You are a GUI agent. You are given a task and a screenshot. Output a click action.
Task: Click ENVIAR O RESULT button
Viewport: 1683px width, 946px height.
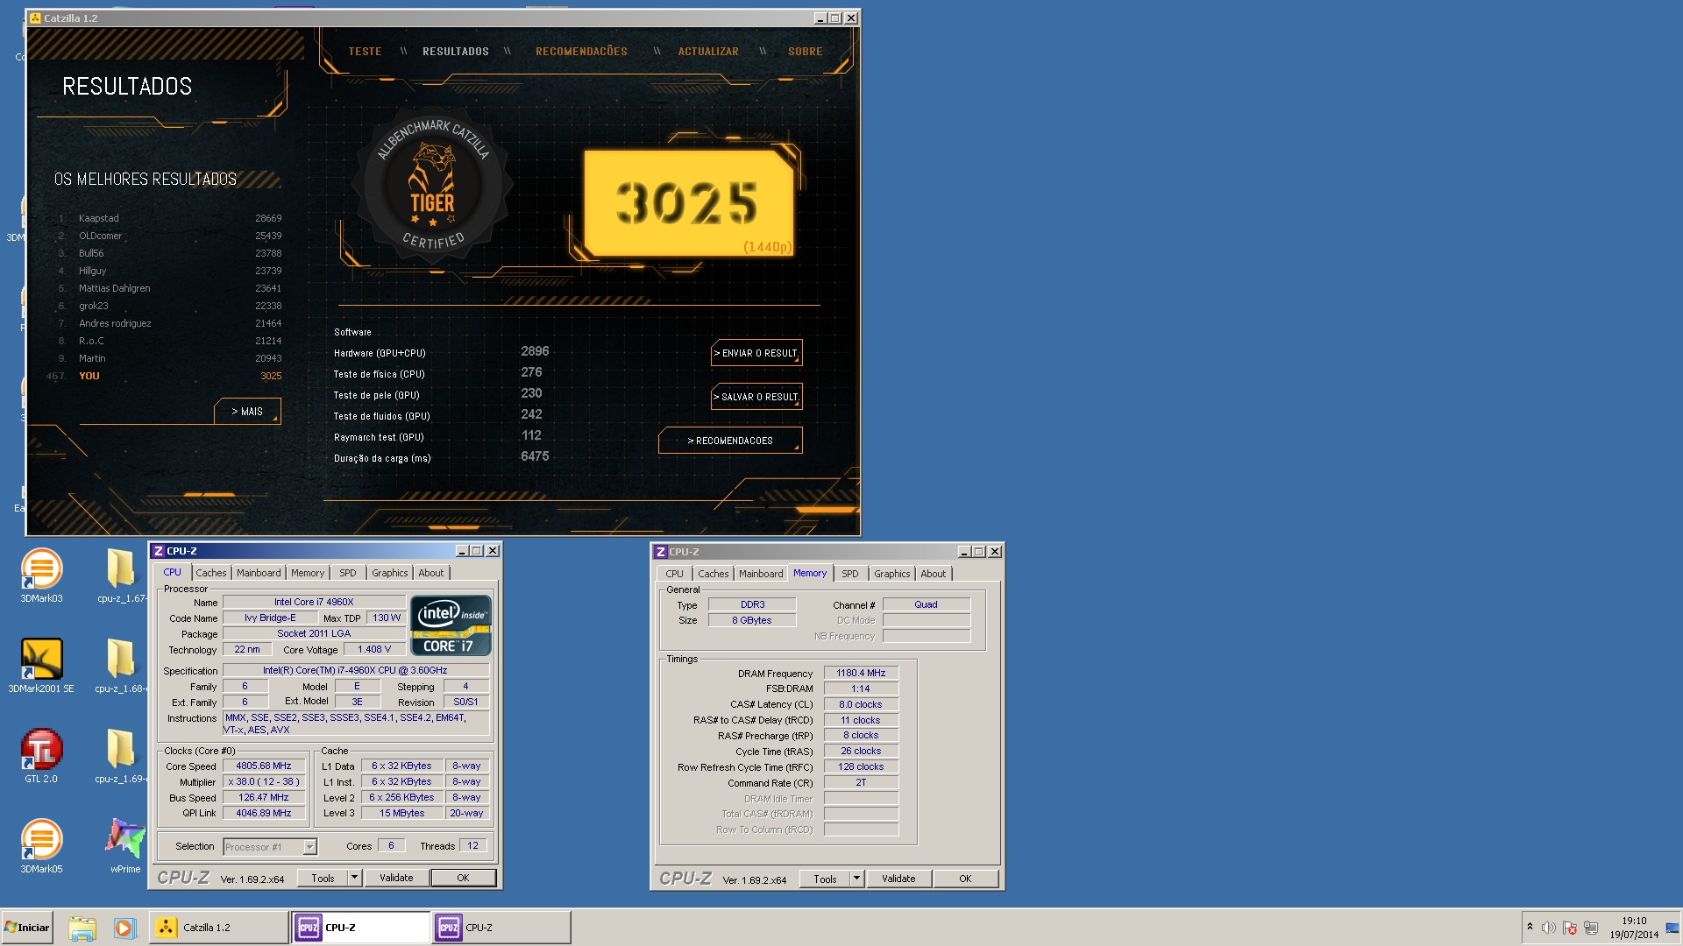pos(756,353)
